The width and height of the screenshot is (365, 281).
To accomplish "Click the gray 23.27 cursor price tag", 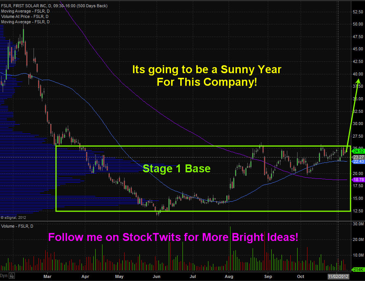I will click(x=358, y=157).
